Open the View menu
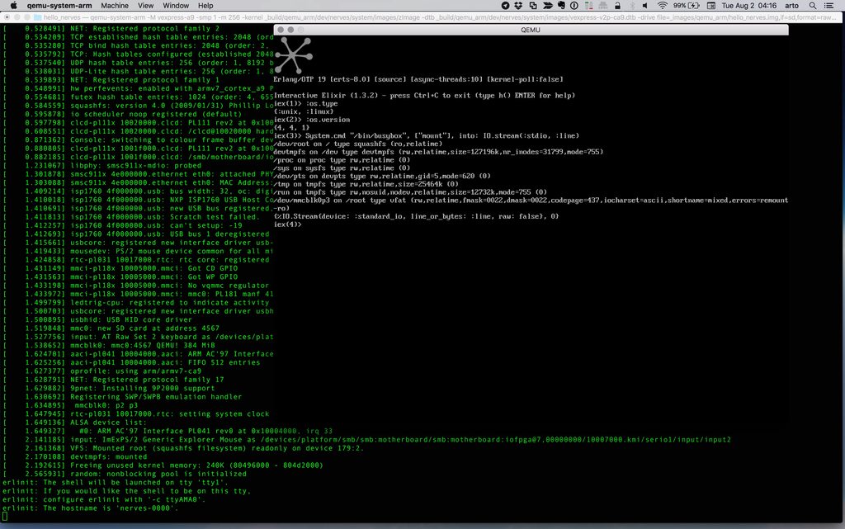The image size is (845, 529). [145, 5]
